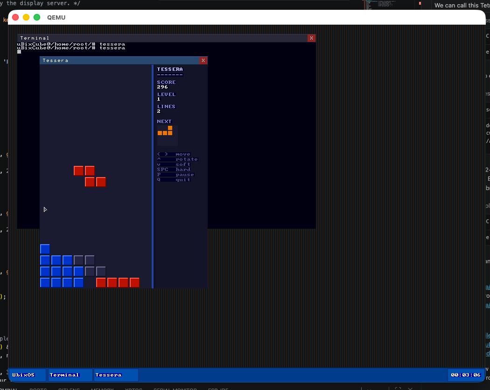Click the red macOS close button on QEMU
Viewport: 490px width, 390px height.
(15, 17)
